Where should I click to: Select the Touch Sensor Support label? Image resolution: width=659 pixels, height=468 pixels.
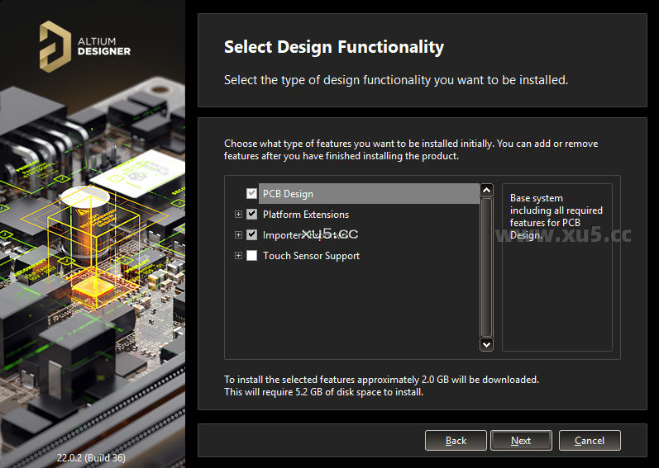click(x=311, y=256)
